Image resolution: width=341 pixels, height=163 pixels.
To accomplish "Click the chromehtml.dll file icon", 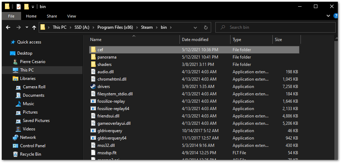I will (x=93, y=79).
